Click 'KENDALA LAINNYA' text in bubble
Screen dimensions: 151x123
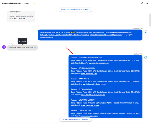pyautogui.click(x=17, y=19)
